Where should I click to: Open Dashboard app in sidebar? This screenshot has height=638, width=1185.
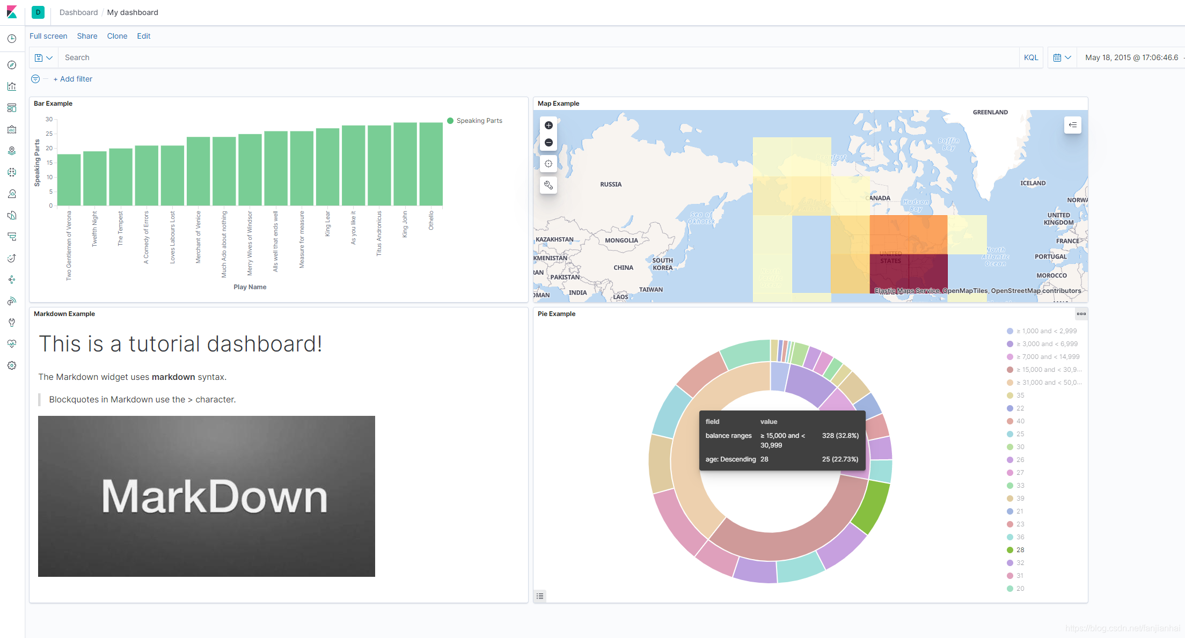click(12, 108)
